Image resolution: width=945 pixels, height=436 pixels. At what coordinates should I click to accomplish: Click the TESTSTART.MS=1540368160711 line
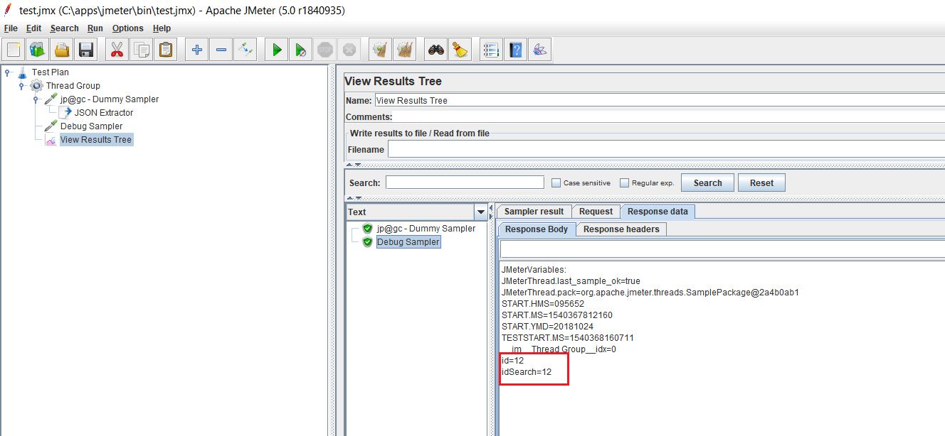tap(567, 337)
